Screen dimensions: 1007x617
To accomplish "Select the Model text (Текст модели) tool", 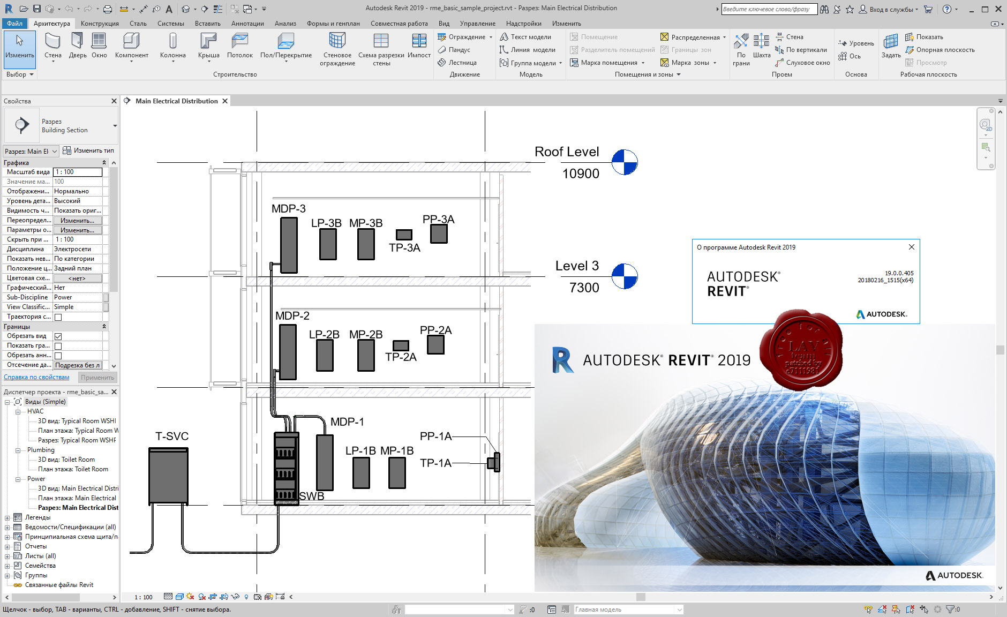I will coord(525,37).
